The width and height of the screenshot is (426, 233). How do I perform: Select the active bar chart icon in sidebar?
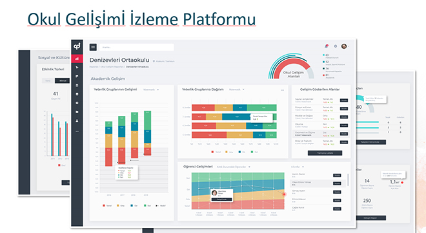(77, 59)
